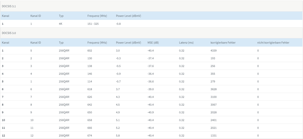The image size is (303, 139).
Task: Click the DOCSIS 3.0 section heading
Action: (9, 33)
